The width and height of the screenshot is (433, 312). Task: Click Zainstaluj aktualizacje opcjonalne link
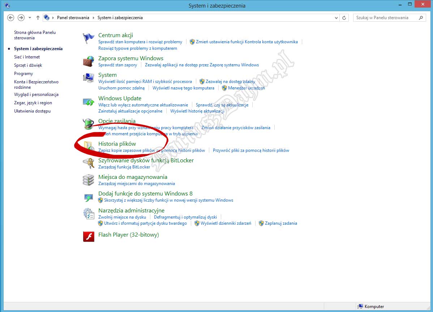click(130, 111)
